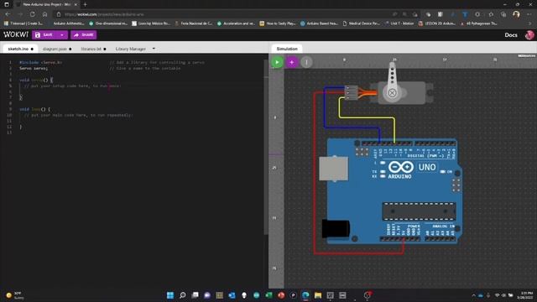Reload the page with the refresh icon
This screenshot has width=537, height=302.
(x=32, y=14)
